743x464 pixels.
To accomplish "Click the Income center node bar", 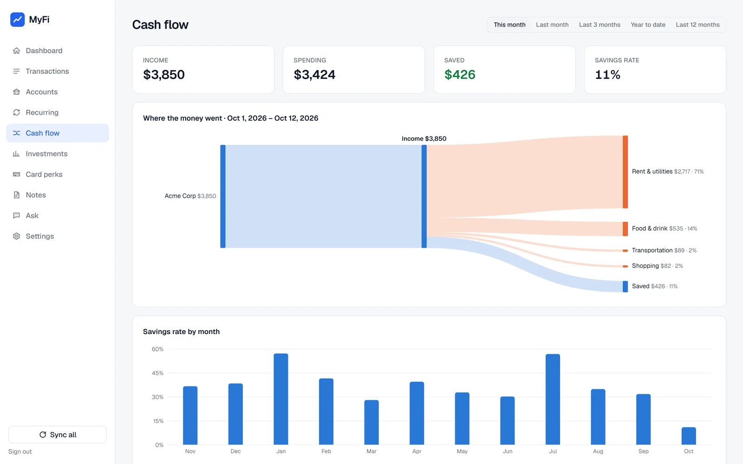I will click(424, 196).
